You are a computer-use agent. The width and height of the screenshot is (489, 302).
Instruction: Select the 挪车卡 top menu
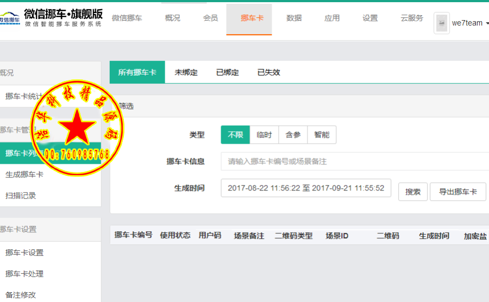pos(249,20)
